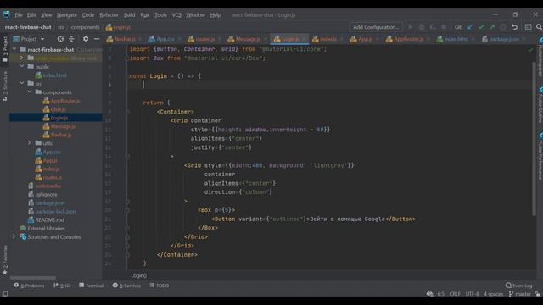Open the Git tool window at bottom

coord(62,286)
